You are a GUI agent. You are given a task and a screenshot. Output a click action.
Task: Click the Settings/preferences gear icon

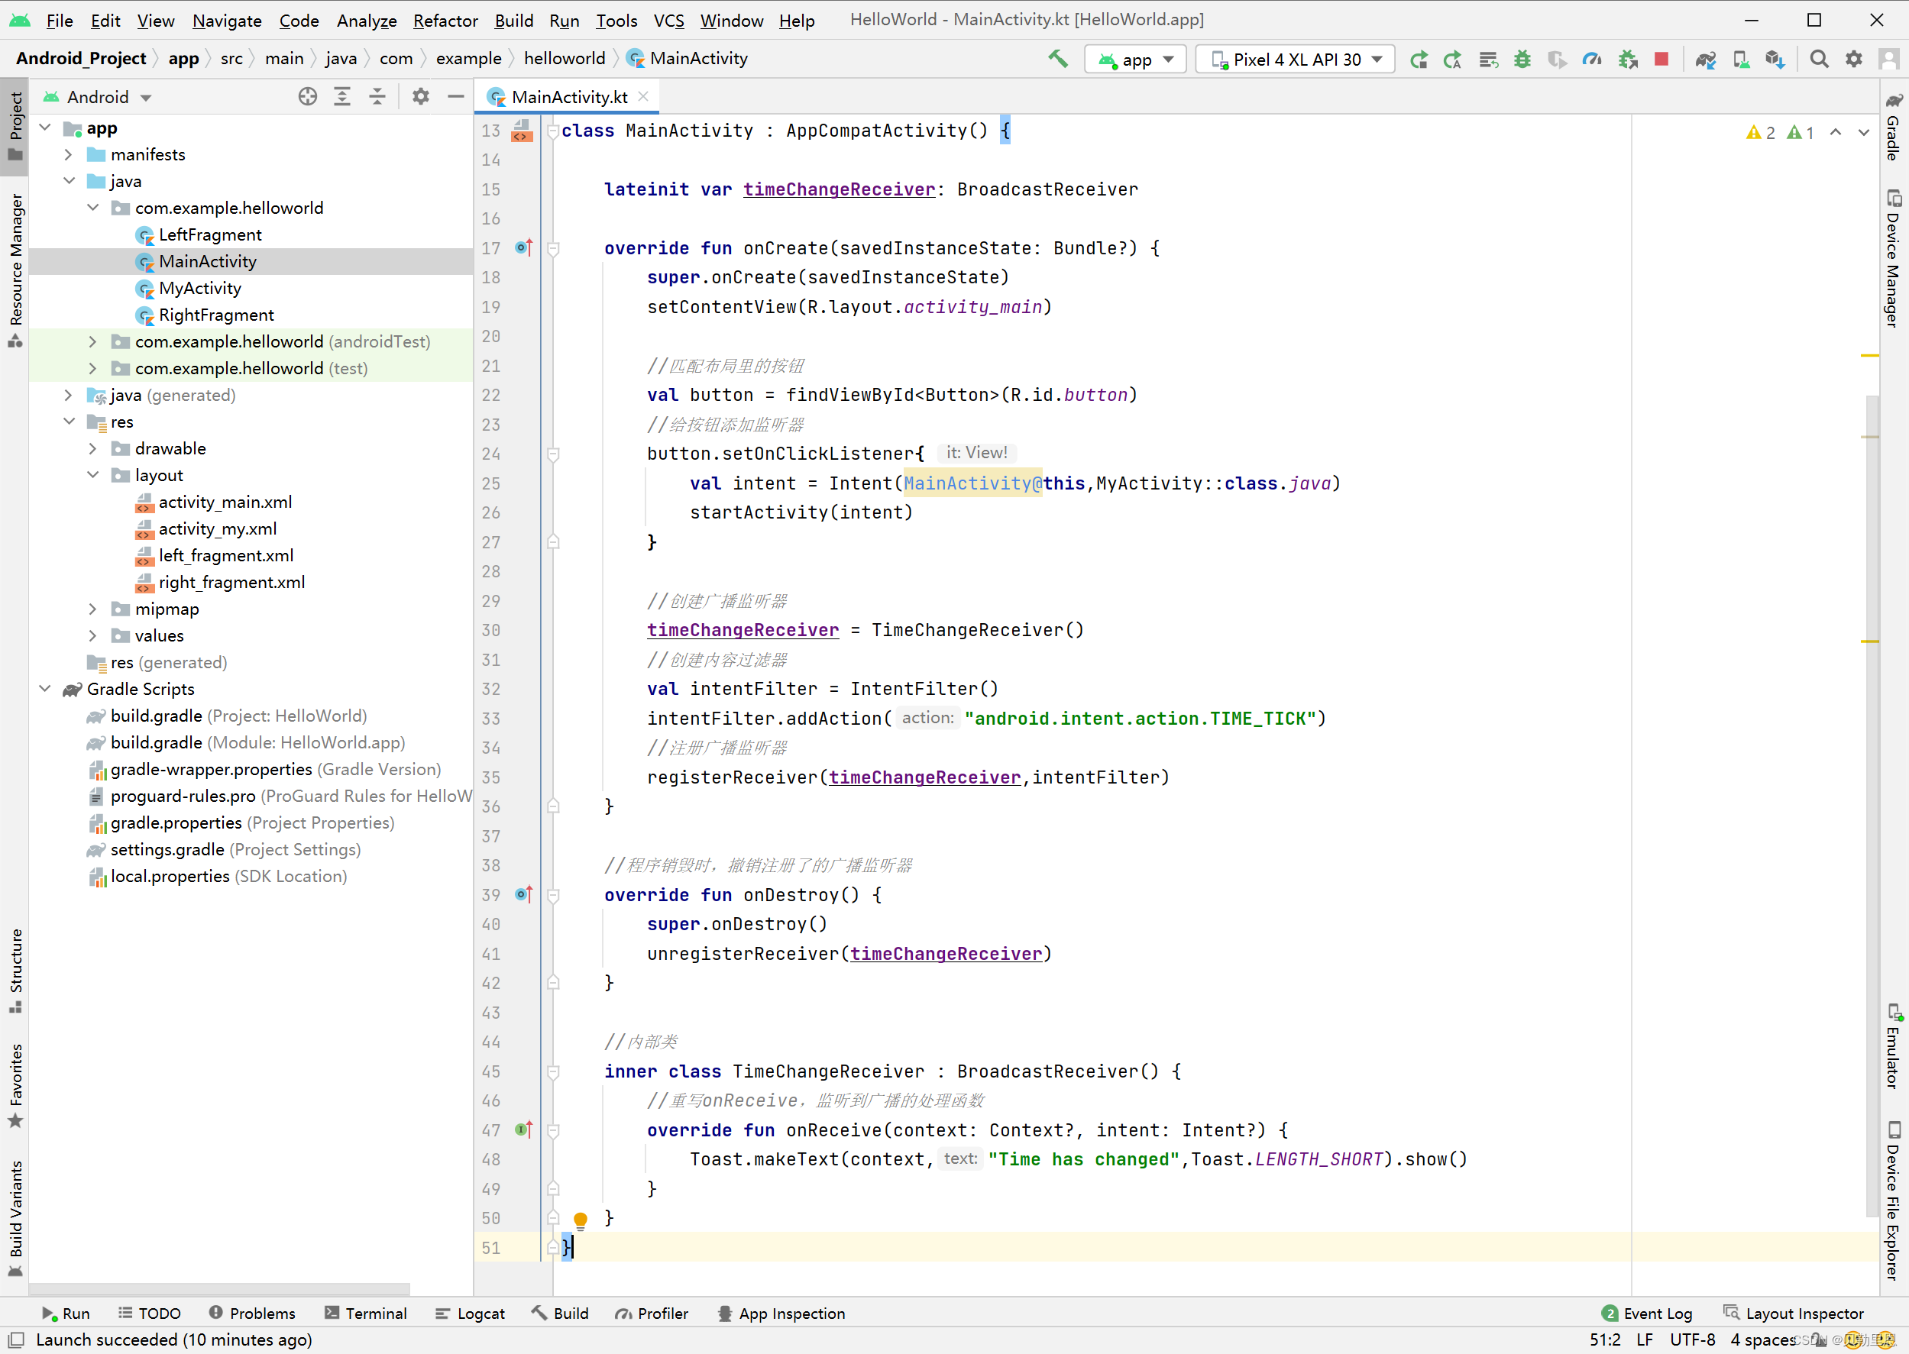tap(1855, 59)
